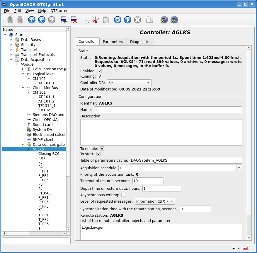Open the File menu

pyautogui.click(x=7, y=11)
